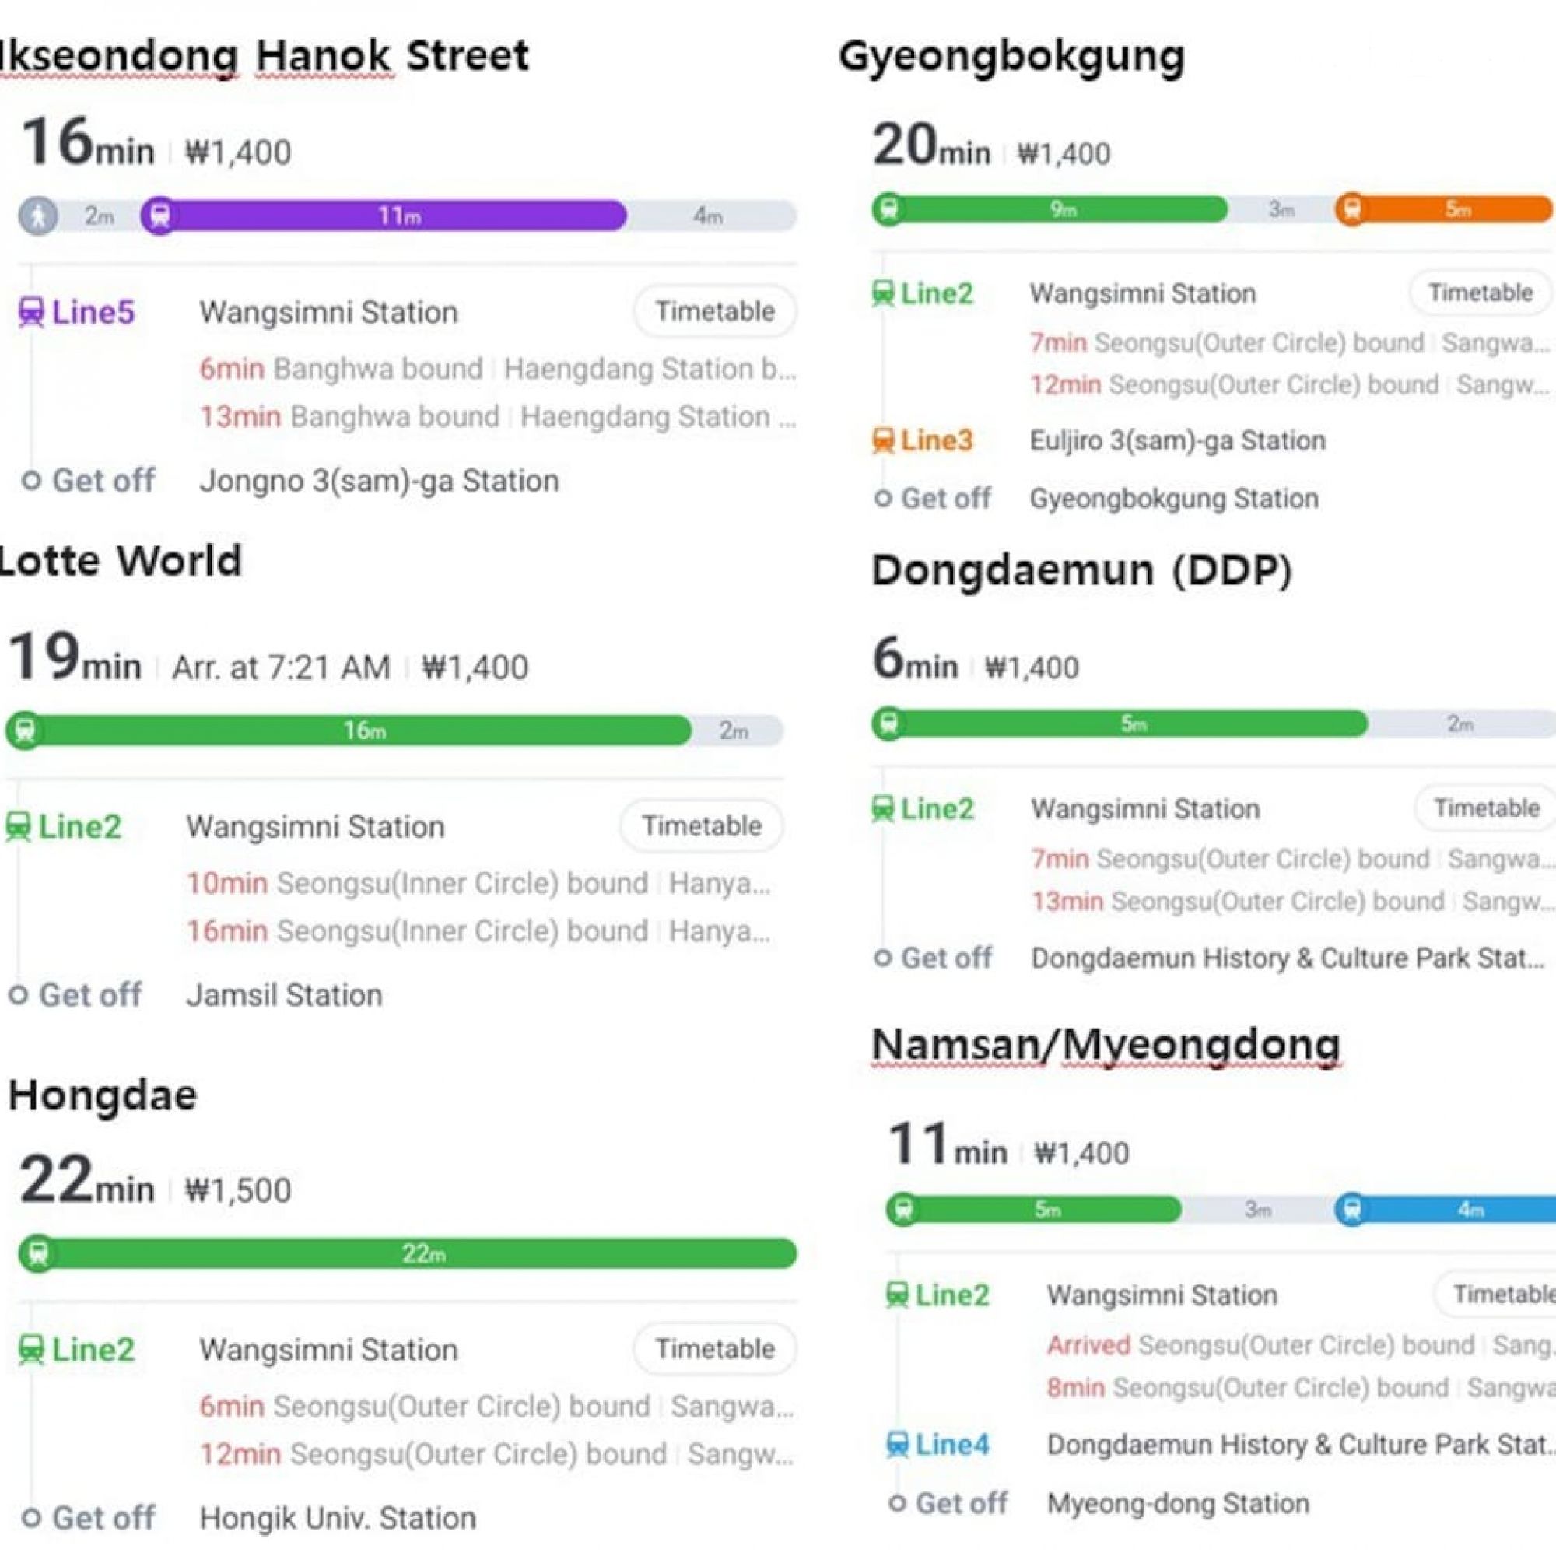
Task: Click the 16m green segment of Lotte World bar
Action: click(x=364, y=731)
